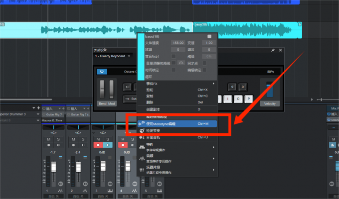Open the instrument panel menu arrow beside plus

[34, 107]
